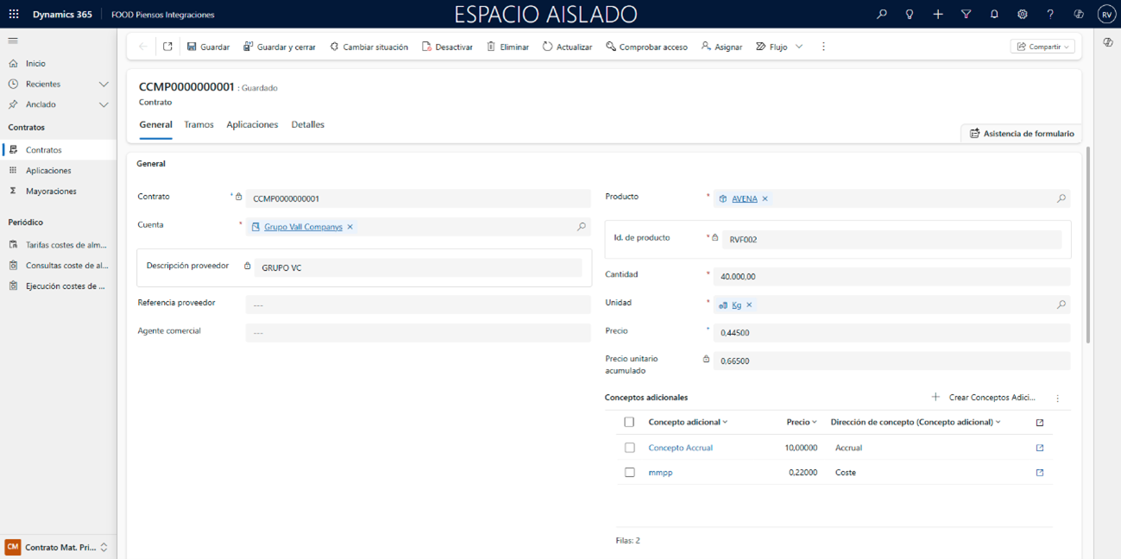This screenshot has width=1121, height=559.
Task: Switch to the Tramos tab
Action: pyautogui.click(x=198, y=125)
